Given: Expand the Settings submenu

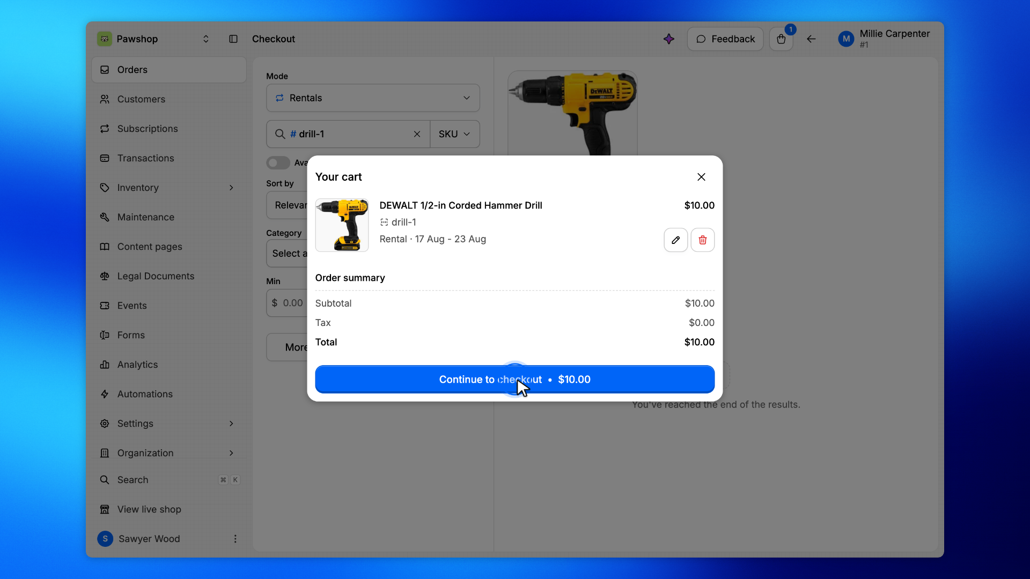Looking at the screenshot, I should click(231, 424).
